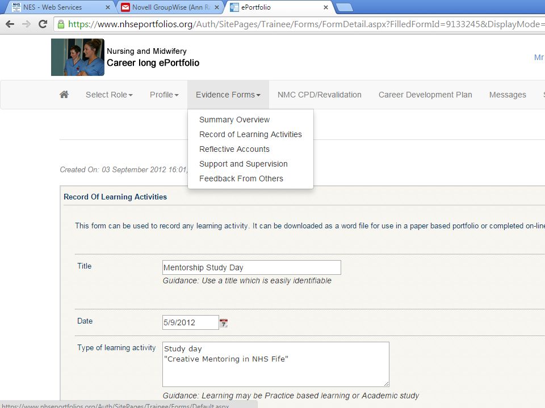Screen dimensions: 545x408
Task: Expand the Profile dropdown
Action: (164, 95)
